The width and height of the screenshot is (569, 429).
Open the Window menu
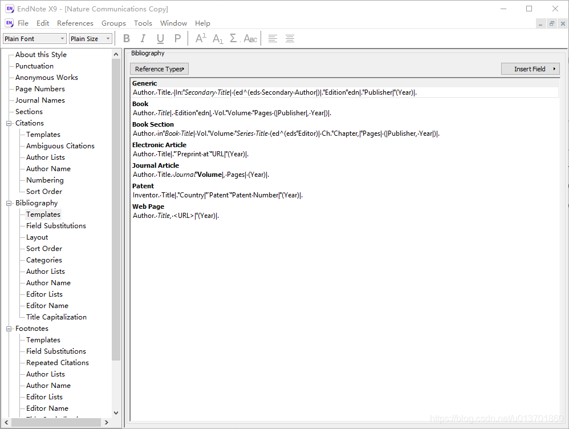173,23
